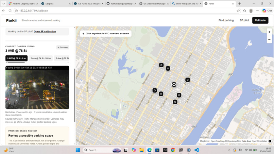Image resolution: width=274 pixels, height=154 pixels.
Task: Zoom in on the map
Action: (269, 32)
